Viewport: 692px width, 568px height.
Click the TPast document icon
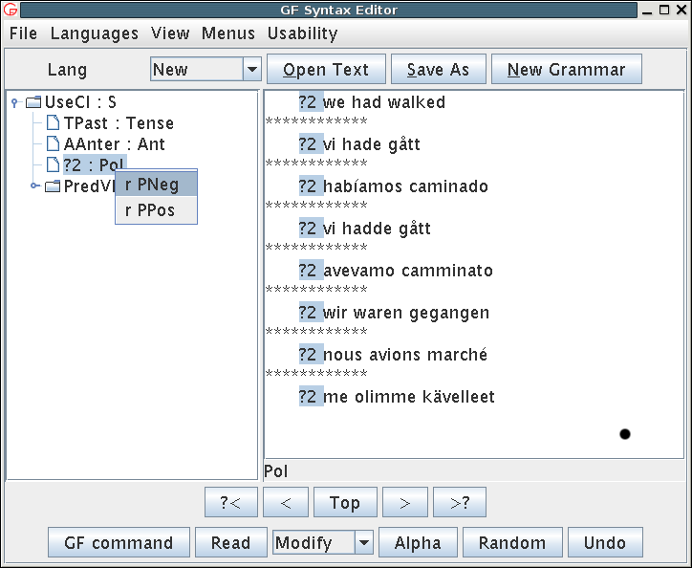click(54, 123)
